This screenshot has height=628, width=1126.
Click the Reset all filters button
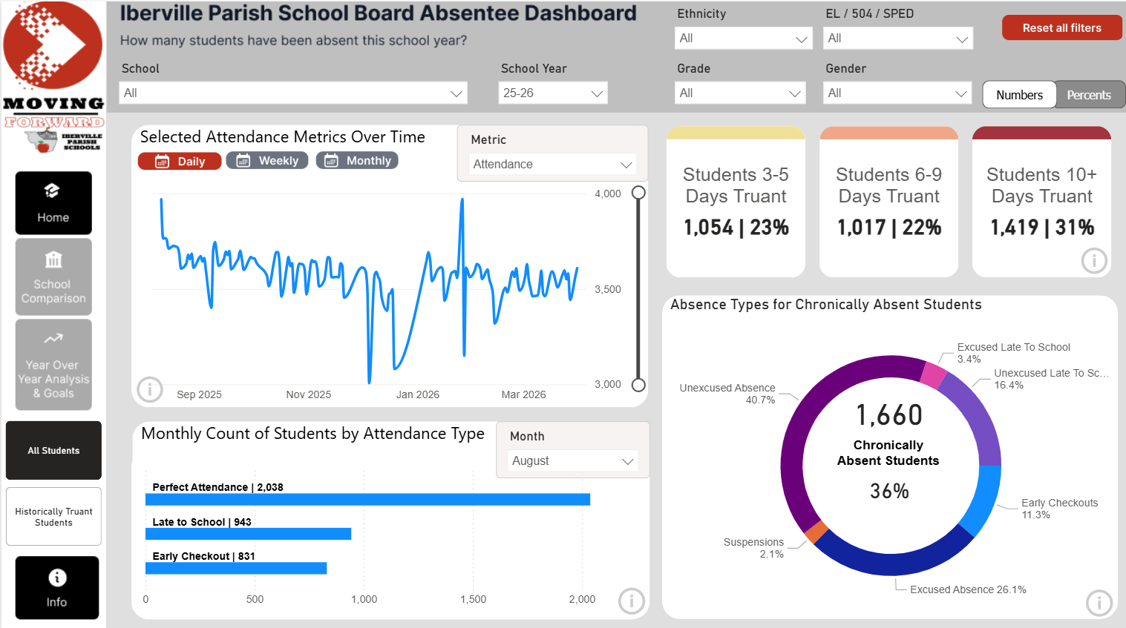(x=1062, y=27)
